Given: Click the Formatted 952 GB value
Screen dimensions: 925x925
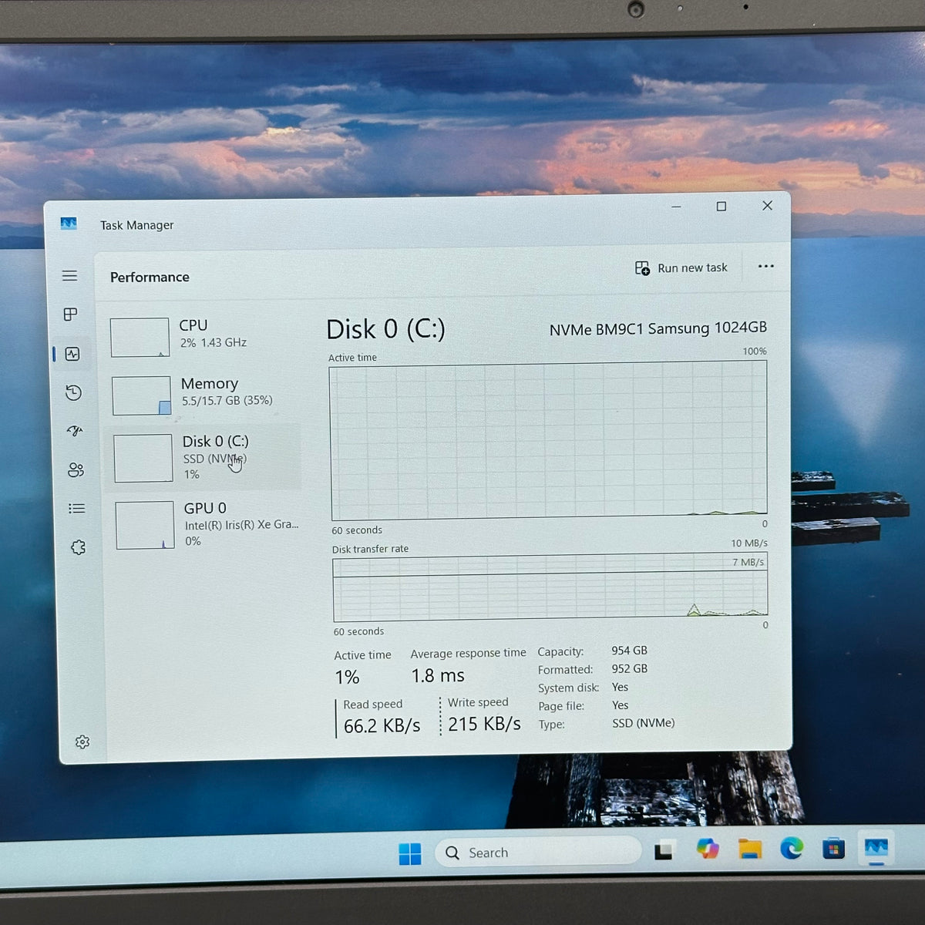Looking at the screenshot, I should (x=629, y=668).
